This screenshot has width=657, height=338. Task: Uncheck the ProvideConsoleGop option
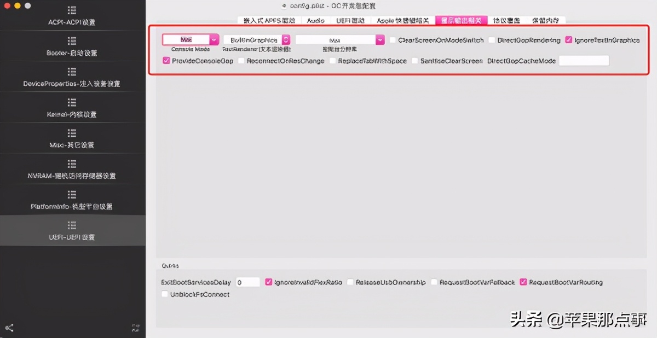pyautogui.click(x=166, y=61)
